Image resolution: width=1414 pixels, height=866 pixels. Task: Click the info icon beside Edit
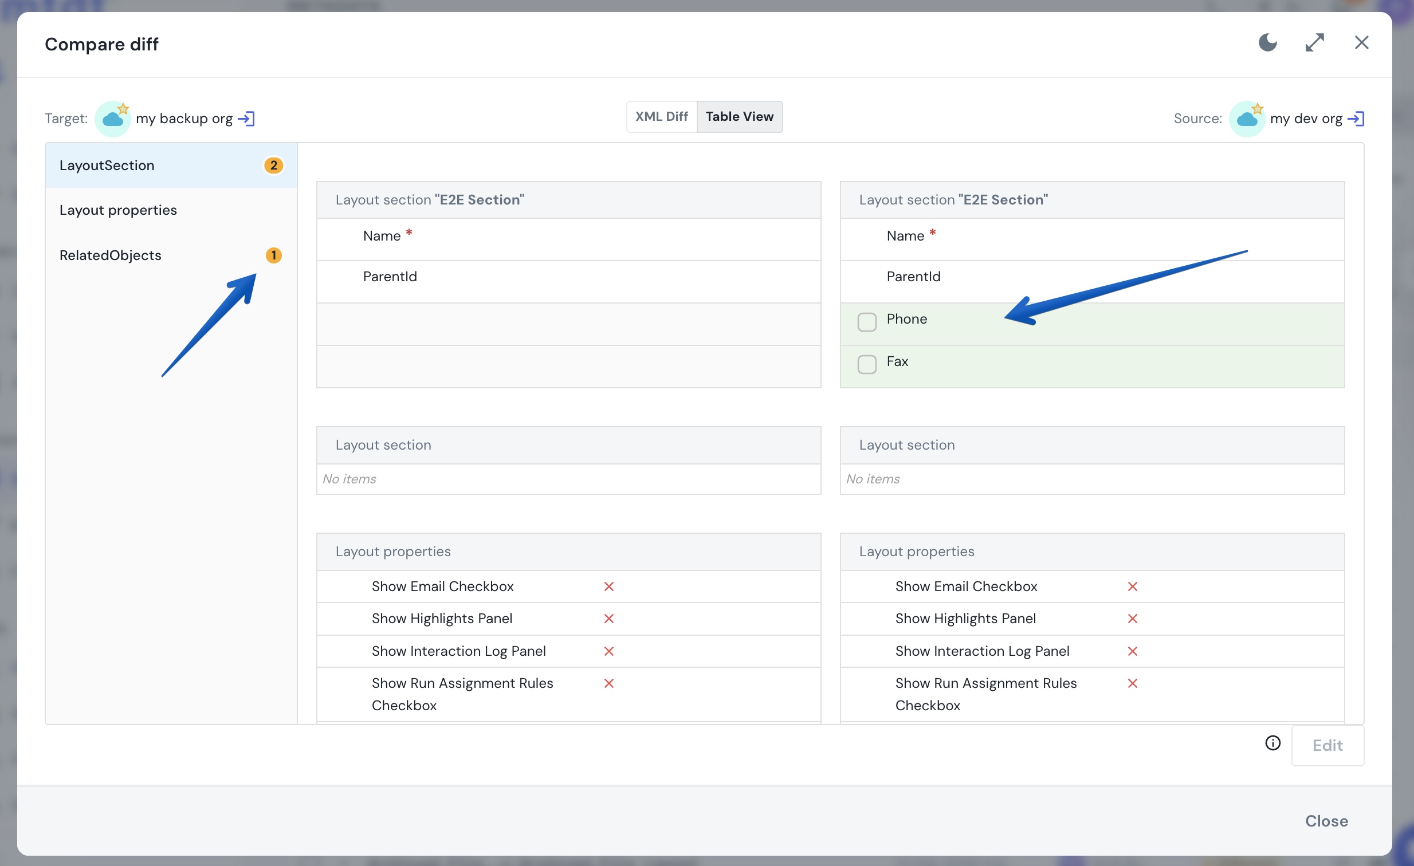coord(1273,743)
